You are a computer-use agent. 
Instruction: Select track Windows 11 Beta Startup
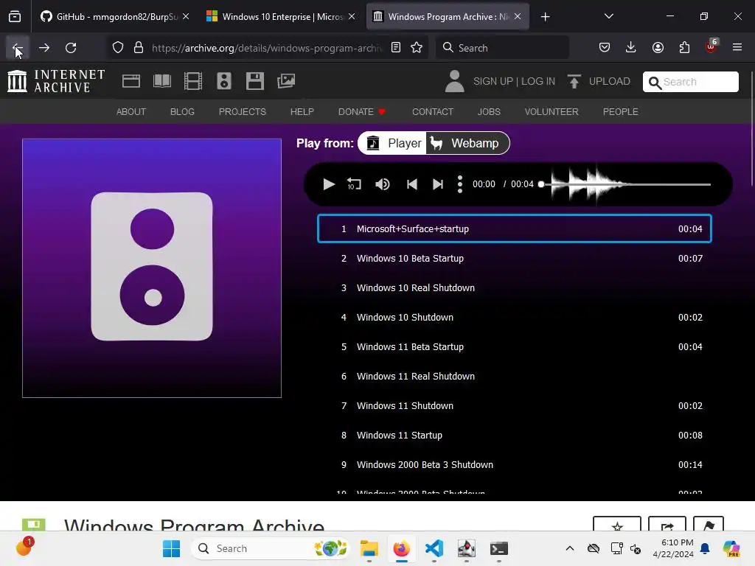click(514, 346)
